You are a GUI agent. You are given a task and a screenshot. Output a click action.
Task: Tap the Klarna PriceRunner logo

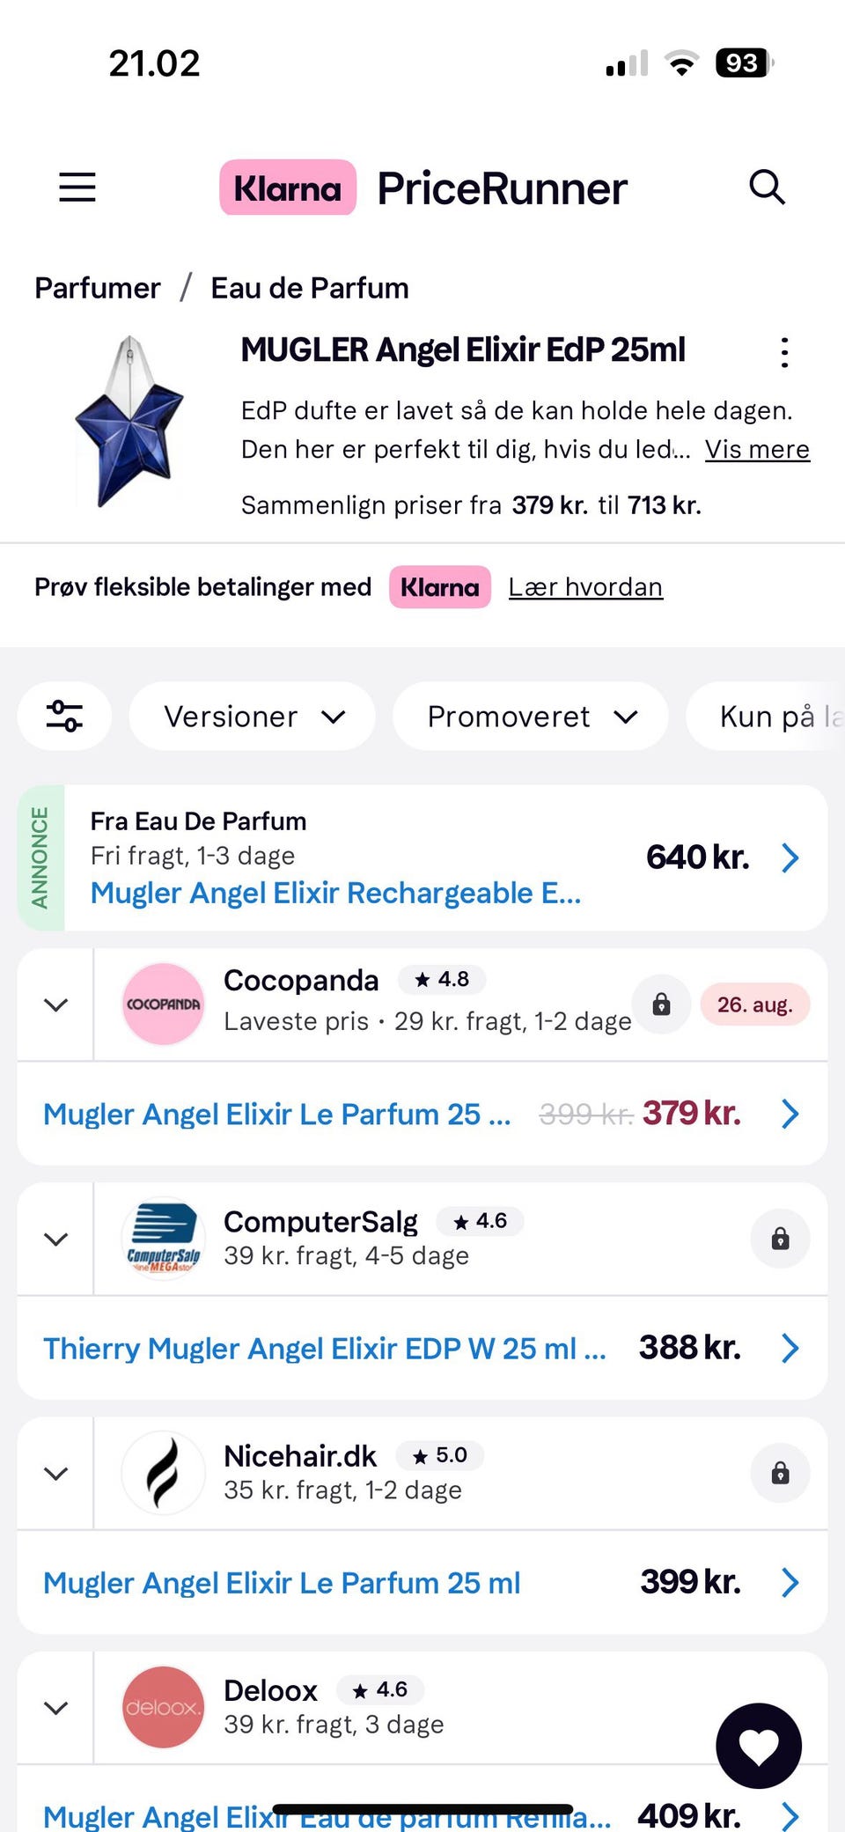pos(423,188)
